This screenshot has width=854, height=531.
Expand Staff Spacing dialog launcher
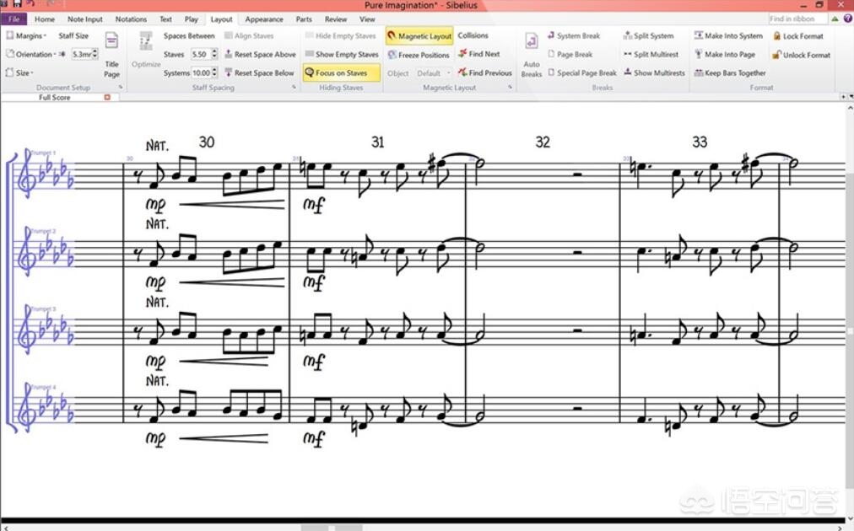tap(295, 87)
